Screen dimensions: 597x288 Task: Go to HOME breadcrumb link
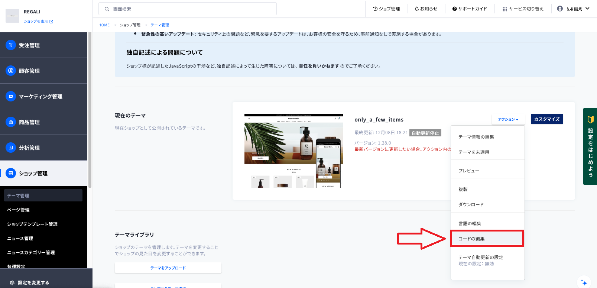[104, 25]
